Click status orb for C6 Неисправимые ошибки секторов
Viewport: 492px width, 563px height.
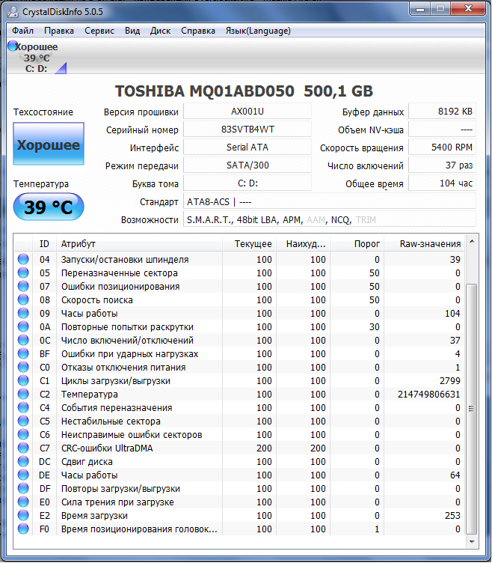coord(23,434)
